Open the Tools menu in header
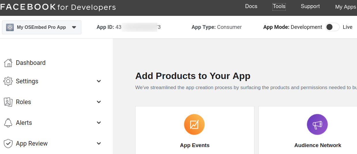Screen dimensions: 357x154 point(279,6)
